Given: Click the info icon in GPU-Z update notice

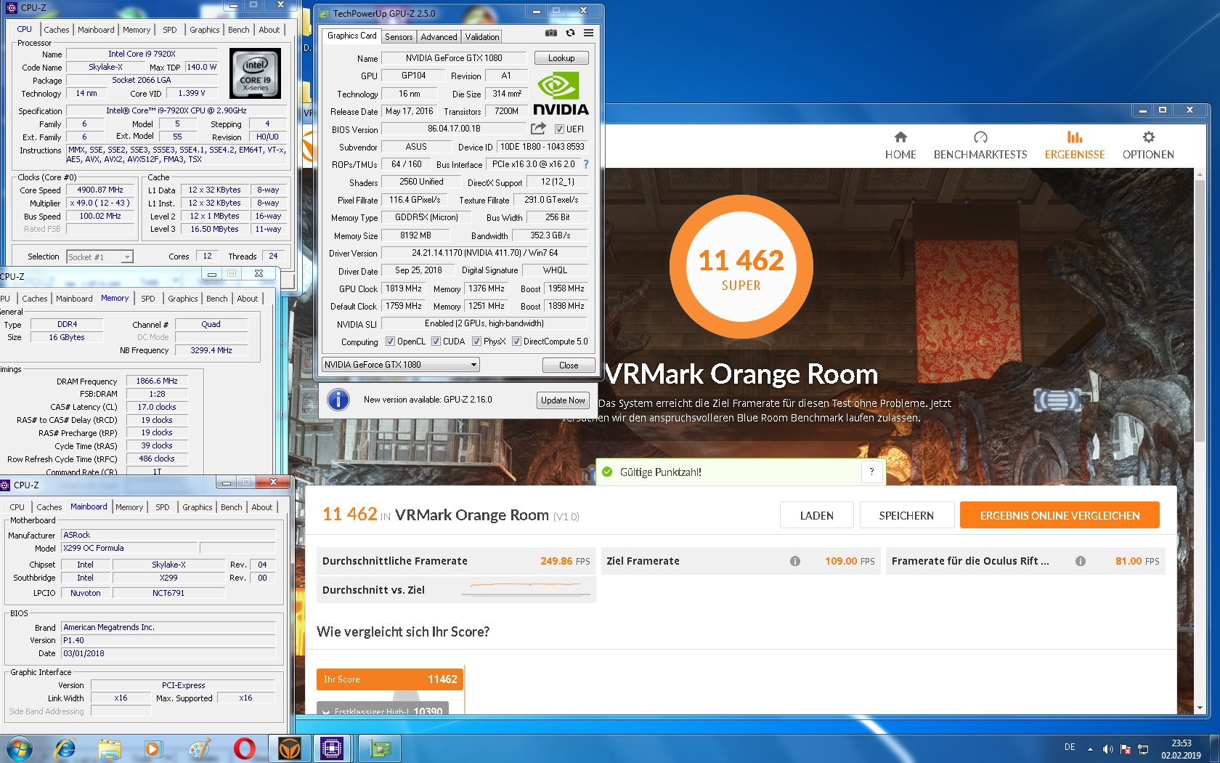Looking at the screenshot, I should pos(338,400).
